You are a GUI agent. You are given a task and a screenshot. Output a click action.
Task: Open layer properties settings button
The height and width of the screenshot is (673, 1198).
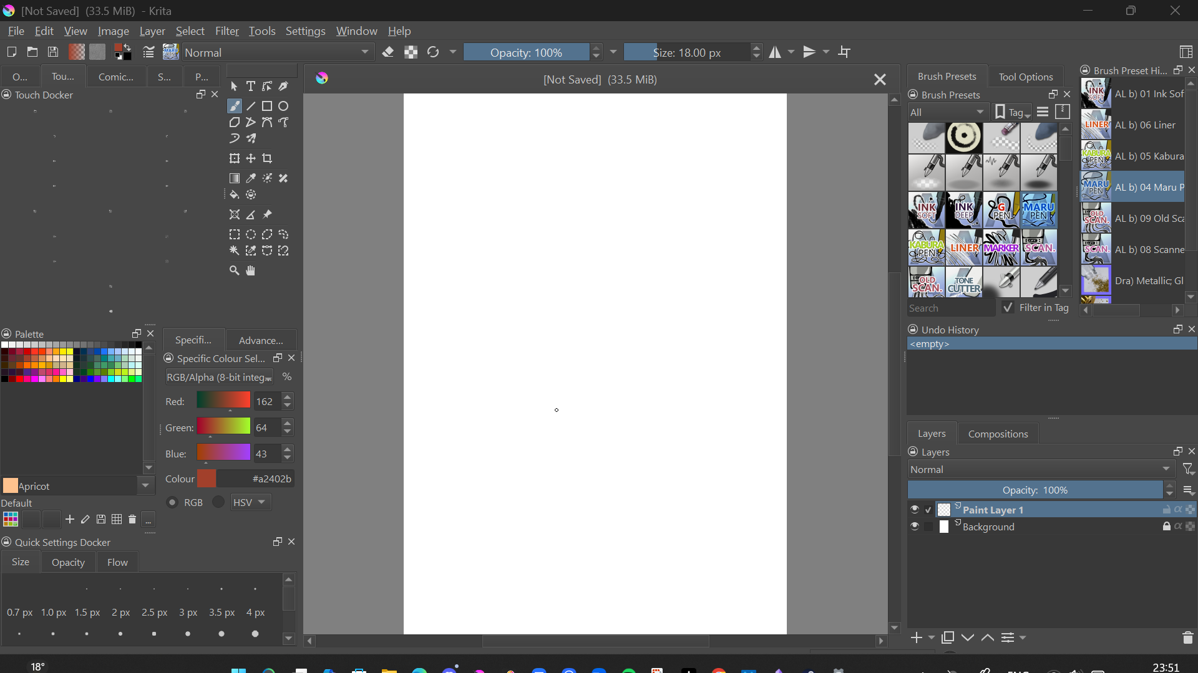[x=1009, y=638]
